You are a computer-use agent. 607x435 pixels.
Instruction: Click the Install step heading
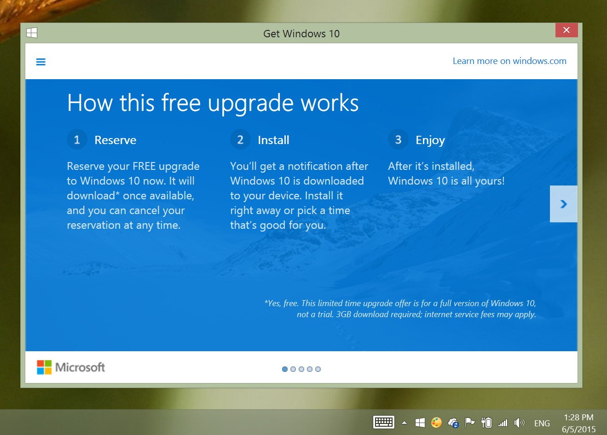pyautogui.click(x=273, y=140)
